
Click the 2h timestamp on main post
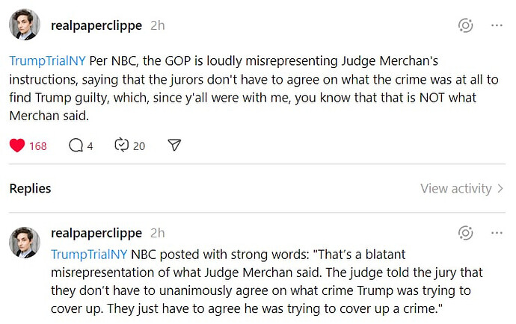(158, 25)
